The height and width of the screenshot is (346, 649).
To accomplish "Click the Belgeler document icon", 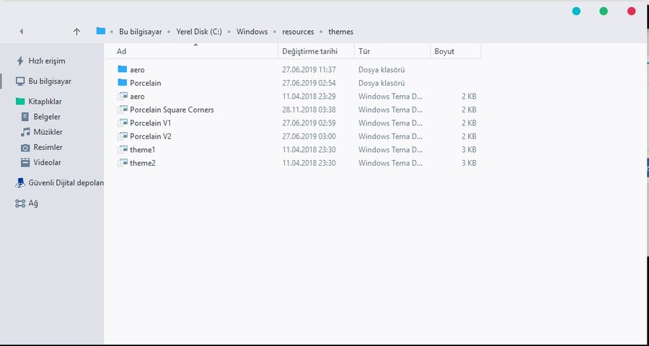I will pyautogui.click(x=25, y=117).
